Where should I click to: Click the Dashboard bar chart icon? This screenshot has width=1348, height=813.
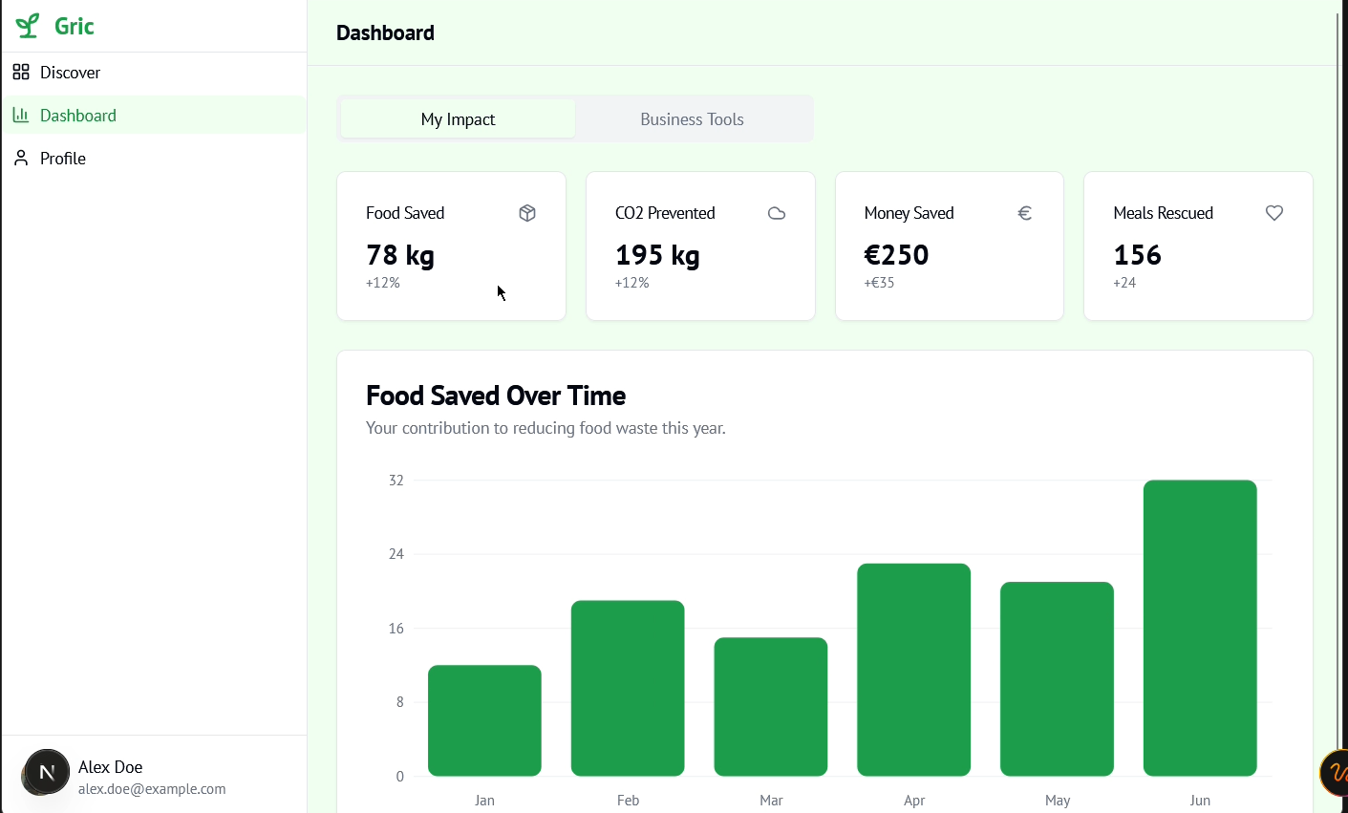point(21,116)
